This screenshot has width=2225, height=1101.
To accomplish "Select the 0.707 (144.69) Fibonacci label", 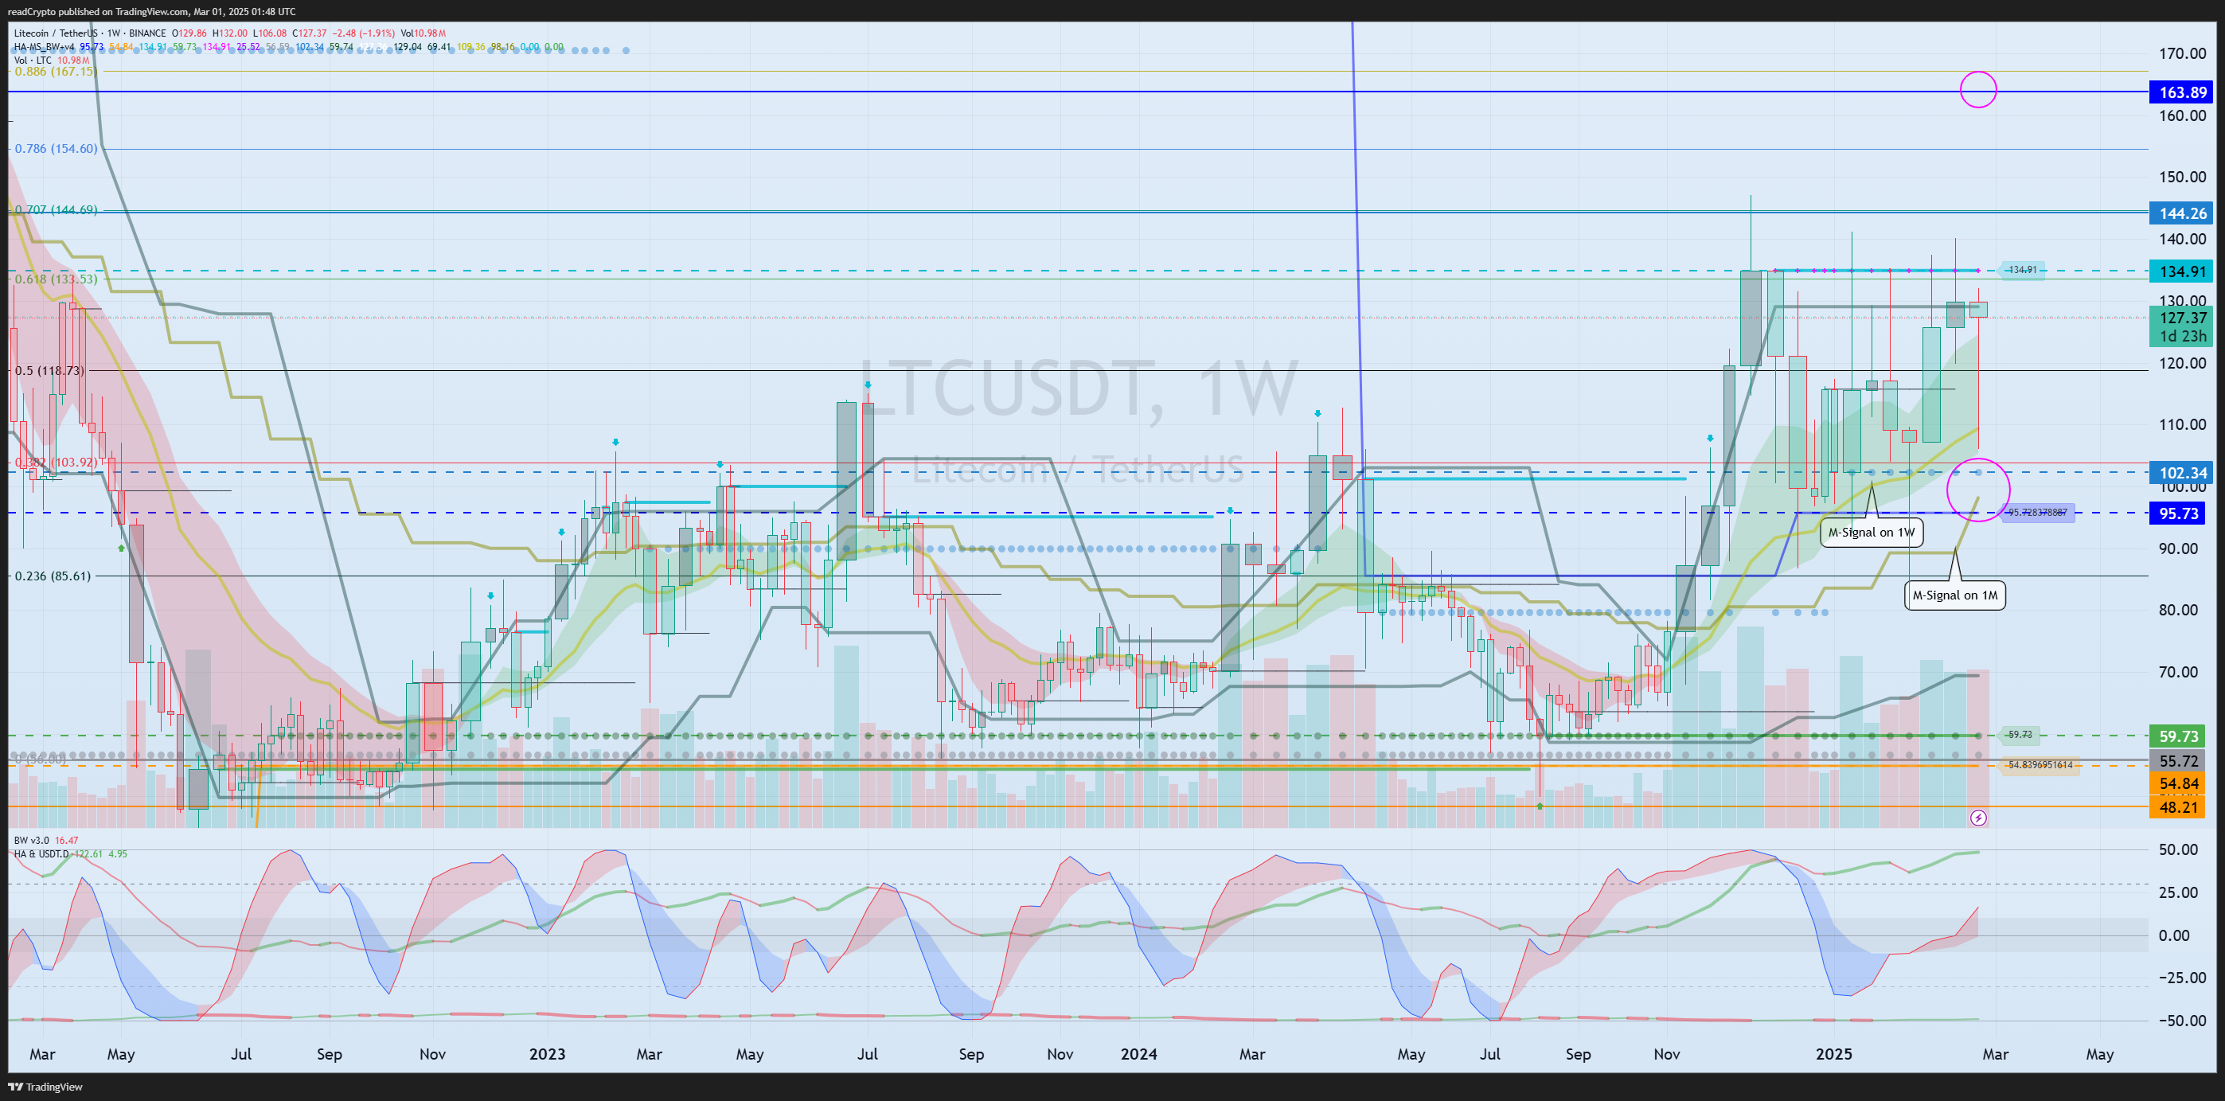I will coord(57,210).
